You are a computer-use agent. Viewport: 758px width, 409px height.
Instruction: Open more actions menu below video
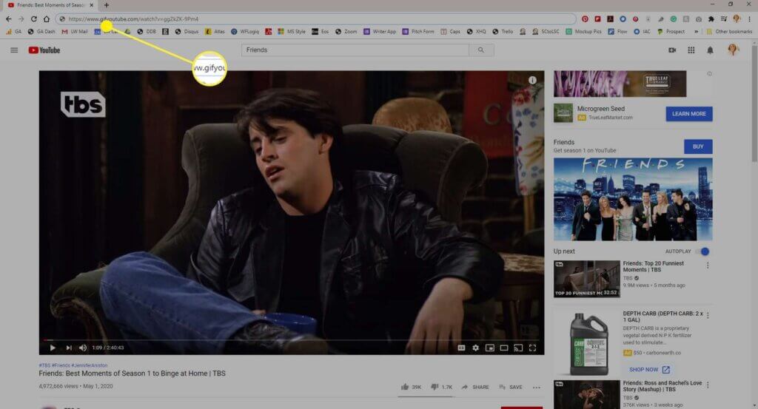click(x=537, y=387)
